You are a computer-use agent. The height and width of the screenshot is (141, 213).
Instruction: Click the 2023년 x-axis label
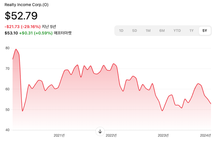coord(163,135)
